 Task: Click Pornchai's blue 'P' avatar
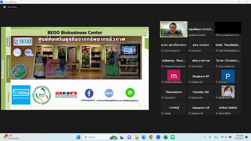point(228,76)
